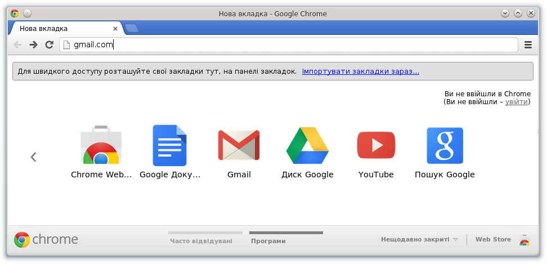
Task: Maximize the Chrome window
Action: coord(518,14)
